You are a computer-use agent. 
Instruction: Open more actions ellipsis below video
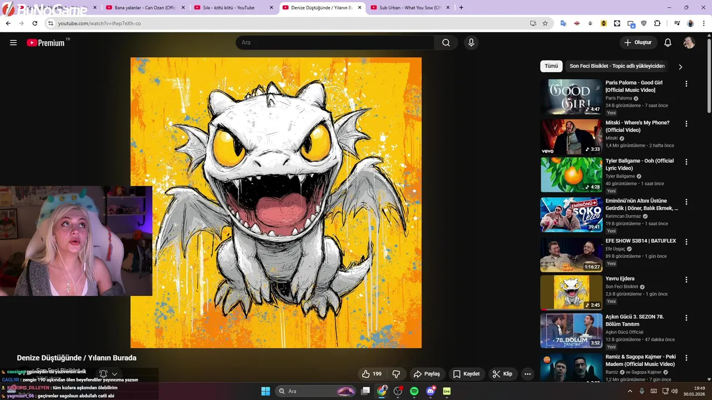(x=527, y=374)
